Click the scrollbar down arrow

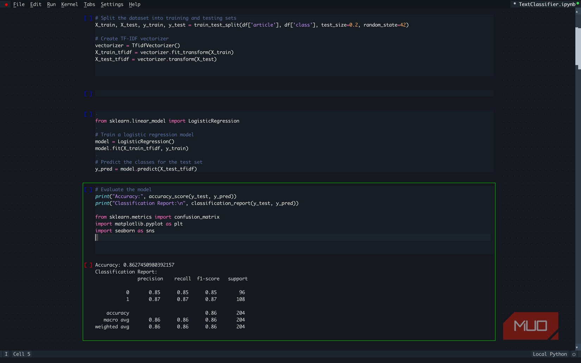pyautogui.click(x=577, y=348)
